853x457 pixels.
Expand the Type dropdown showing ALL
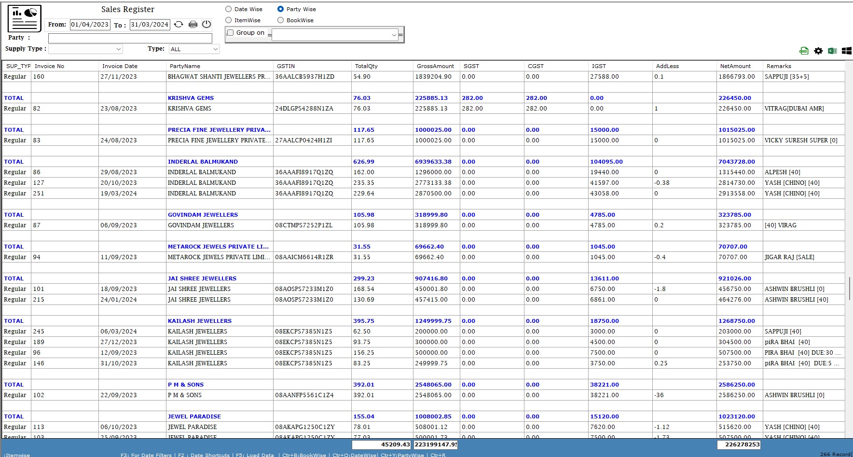(194, 49)
